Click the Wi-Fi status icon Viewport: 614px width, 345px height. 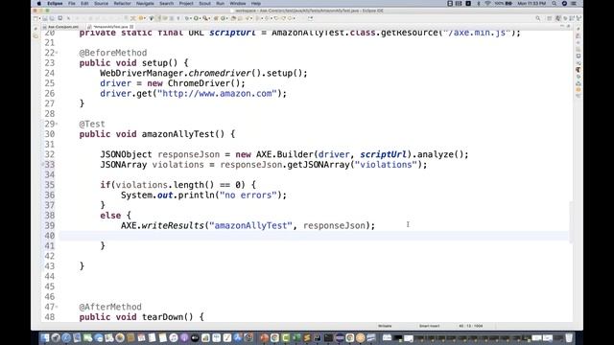(488, 3)
